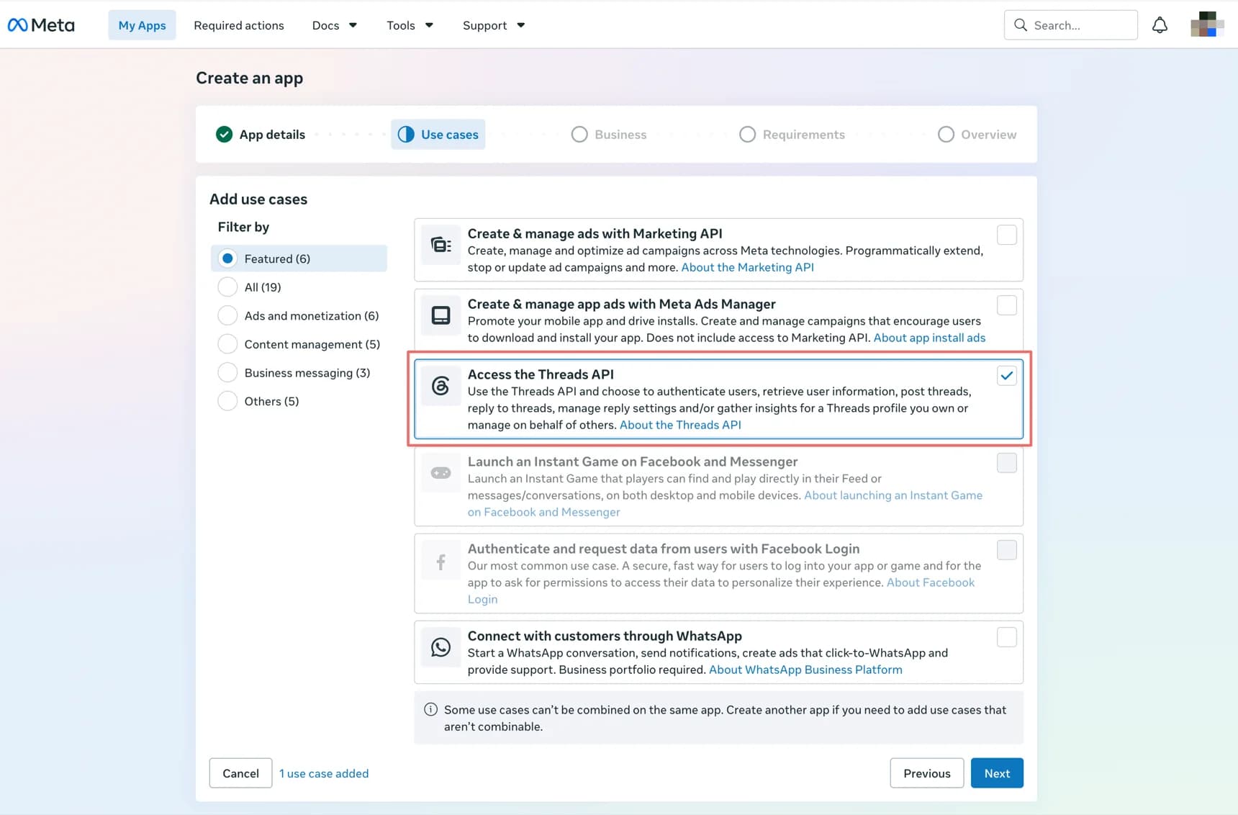Open the About the Threads API link
This screenshot has width=1238, height=815.
(x=680, y=425)
